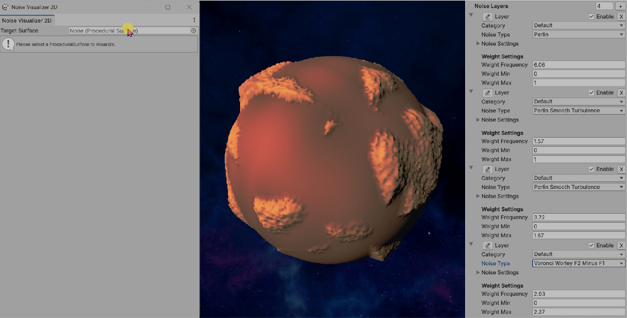627x318 pixels.
Task: Open the Noise Visualizer 2D kebab menu
Action: pos(194,20)
